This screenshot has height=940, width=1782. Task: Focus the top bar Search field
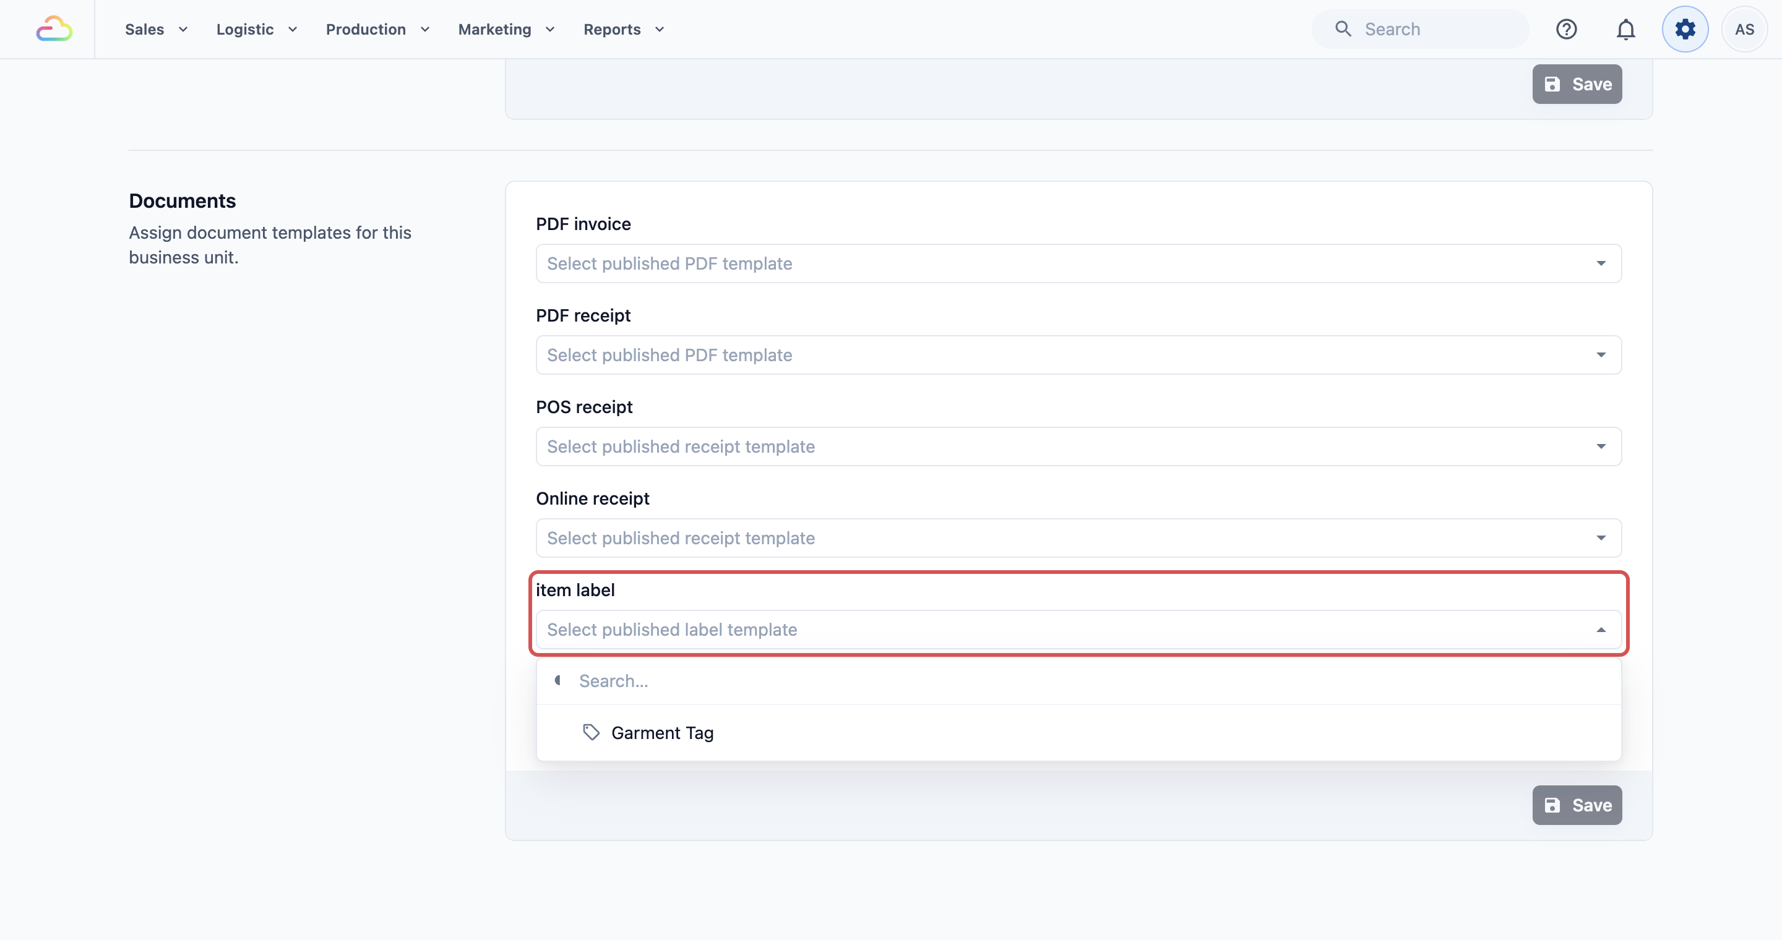tap(1419, 29)
